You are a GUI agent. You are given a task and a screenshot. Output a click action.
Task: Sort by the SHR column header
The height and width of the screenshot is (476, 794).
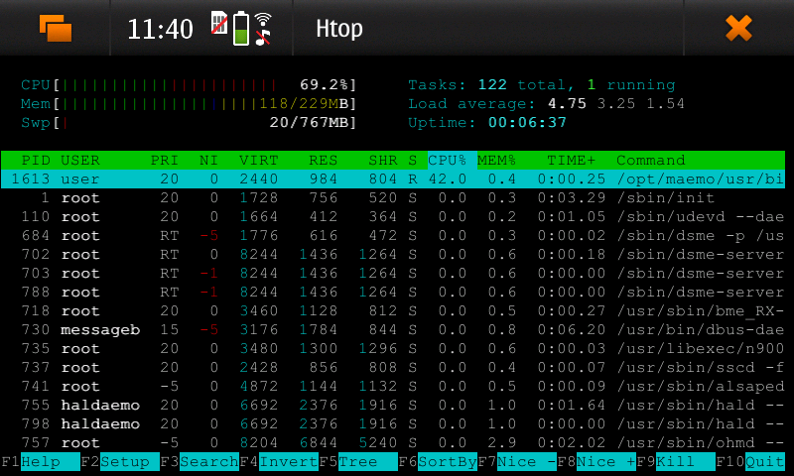coord(383,161)
